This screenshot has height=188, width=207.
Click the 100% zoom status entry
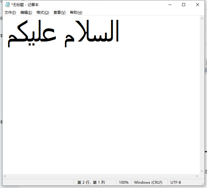click(124, 183)
